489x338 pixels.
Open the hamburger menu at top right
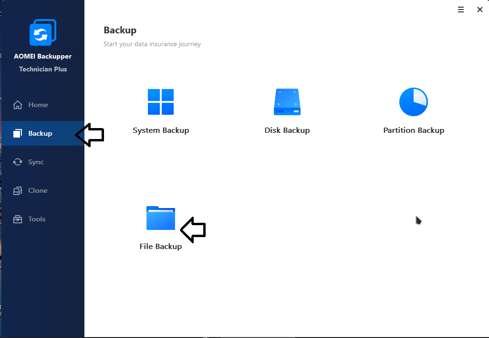[461, 10]
